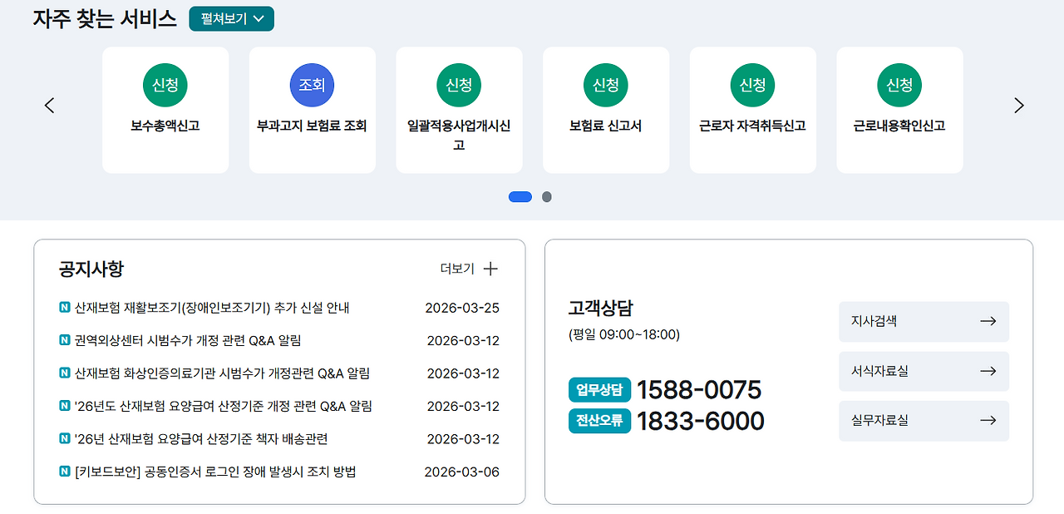Click the 근로내용확인신고 신청 icon
This screenshot has width=1064, height=514.
click(899, 85)
